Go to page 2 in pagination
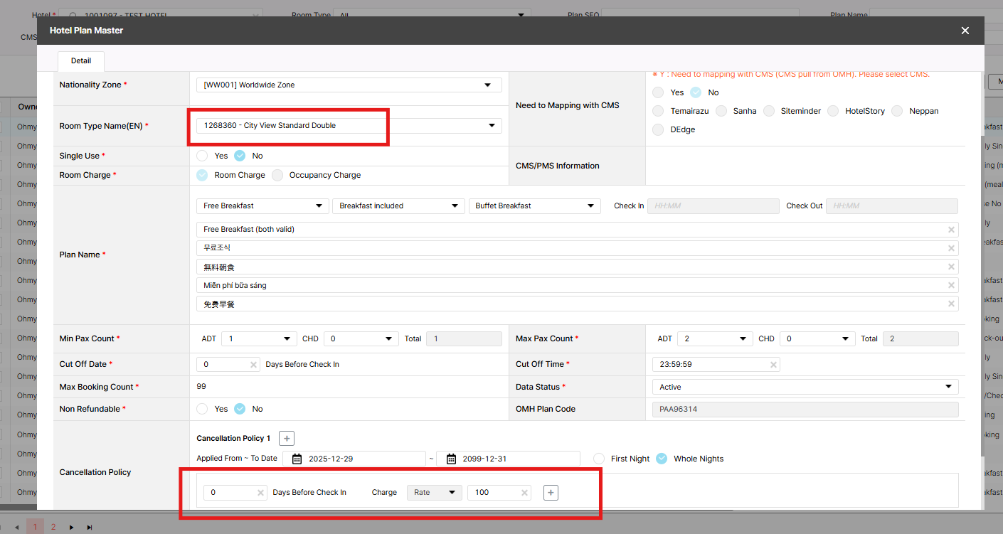1003x534 pixels. 53,527
